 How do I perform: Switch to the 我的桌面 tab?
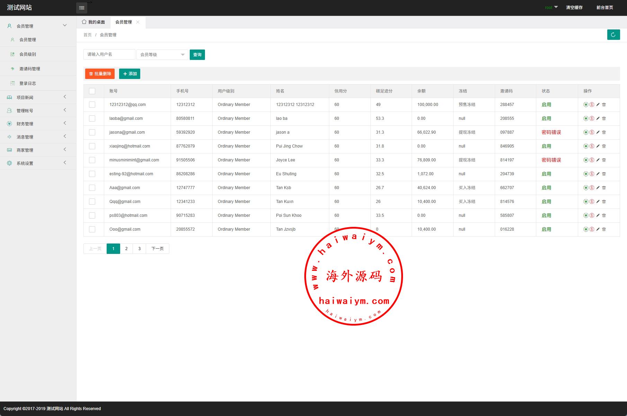click(93, 22)
